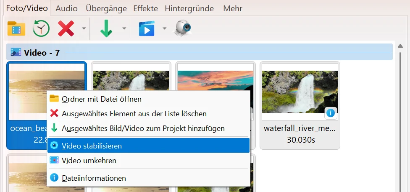The width and height of the screenshot is (410, 192).
Task: Choose Ordner mit Datei öffnen
Action: [x=148, y=99]
